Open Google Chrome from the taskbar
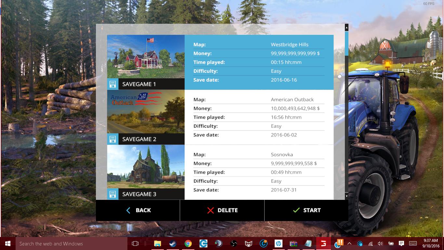 (x=188, y=243)
